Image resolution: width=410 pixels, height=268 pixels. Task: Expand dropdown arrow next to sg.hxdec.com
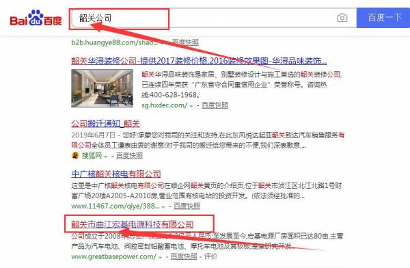click(x=191, y=106)
